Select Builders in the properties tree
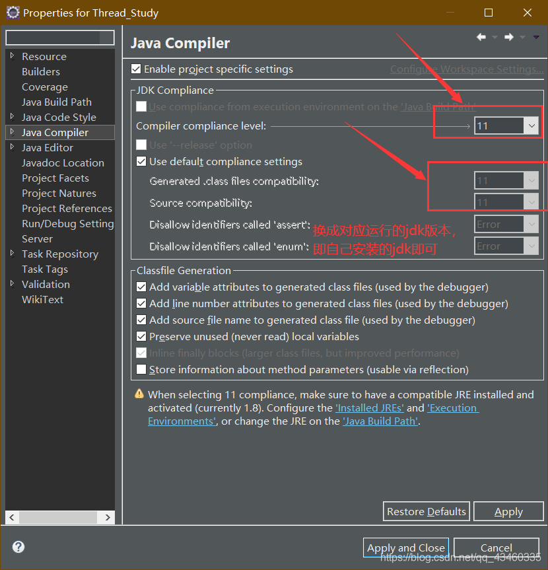 (41, 71)
